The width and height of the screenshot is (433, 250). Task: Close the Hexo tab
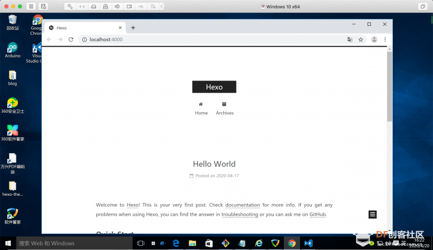pos(120,28)
